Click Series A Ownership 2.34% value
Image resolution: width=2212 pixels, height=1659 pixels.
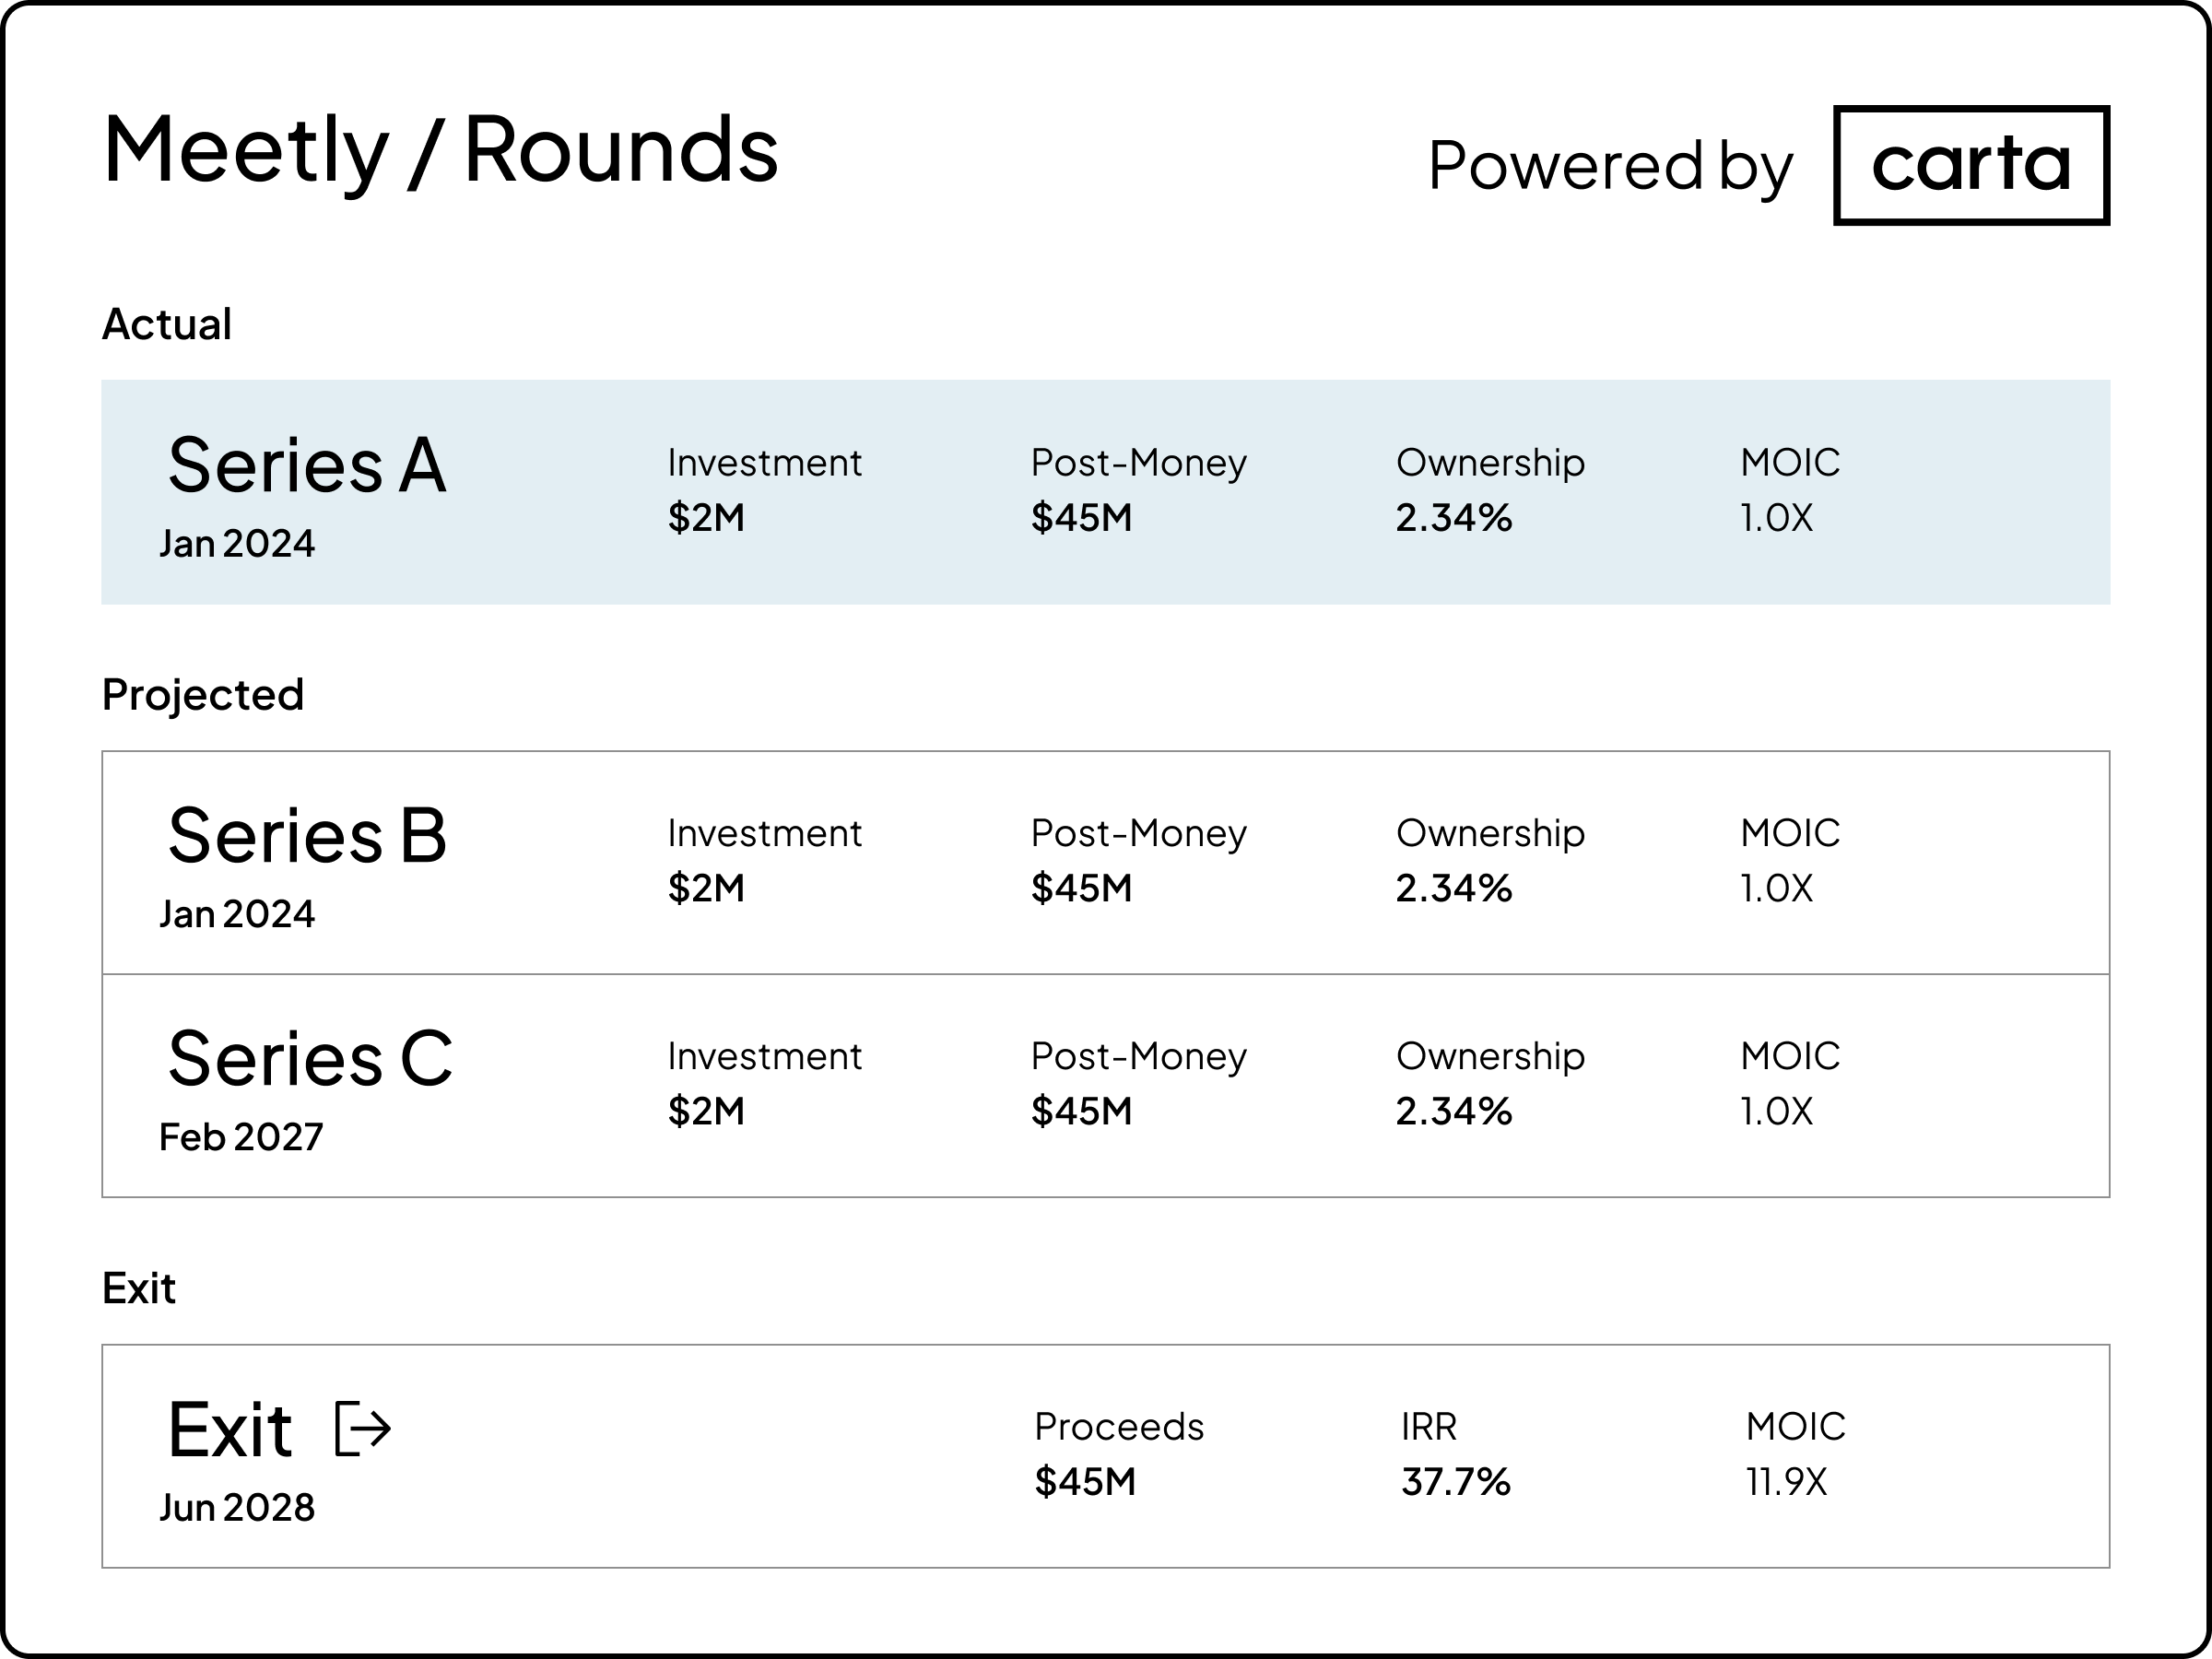pyautogui.click(x=1453, y=517)
